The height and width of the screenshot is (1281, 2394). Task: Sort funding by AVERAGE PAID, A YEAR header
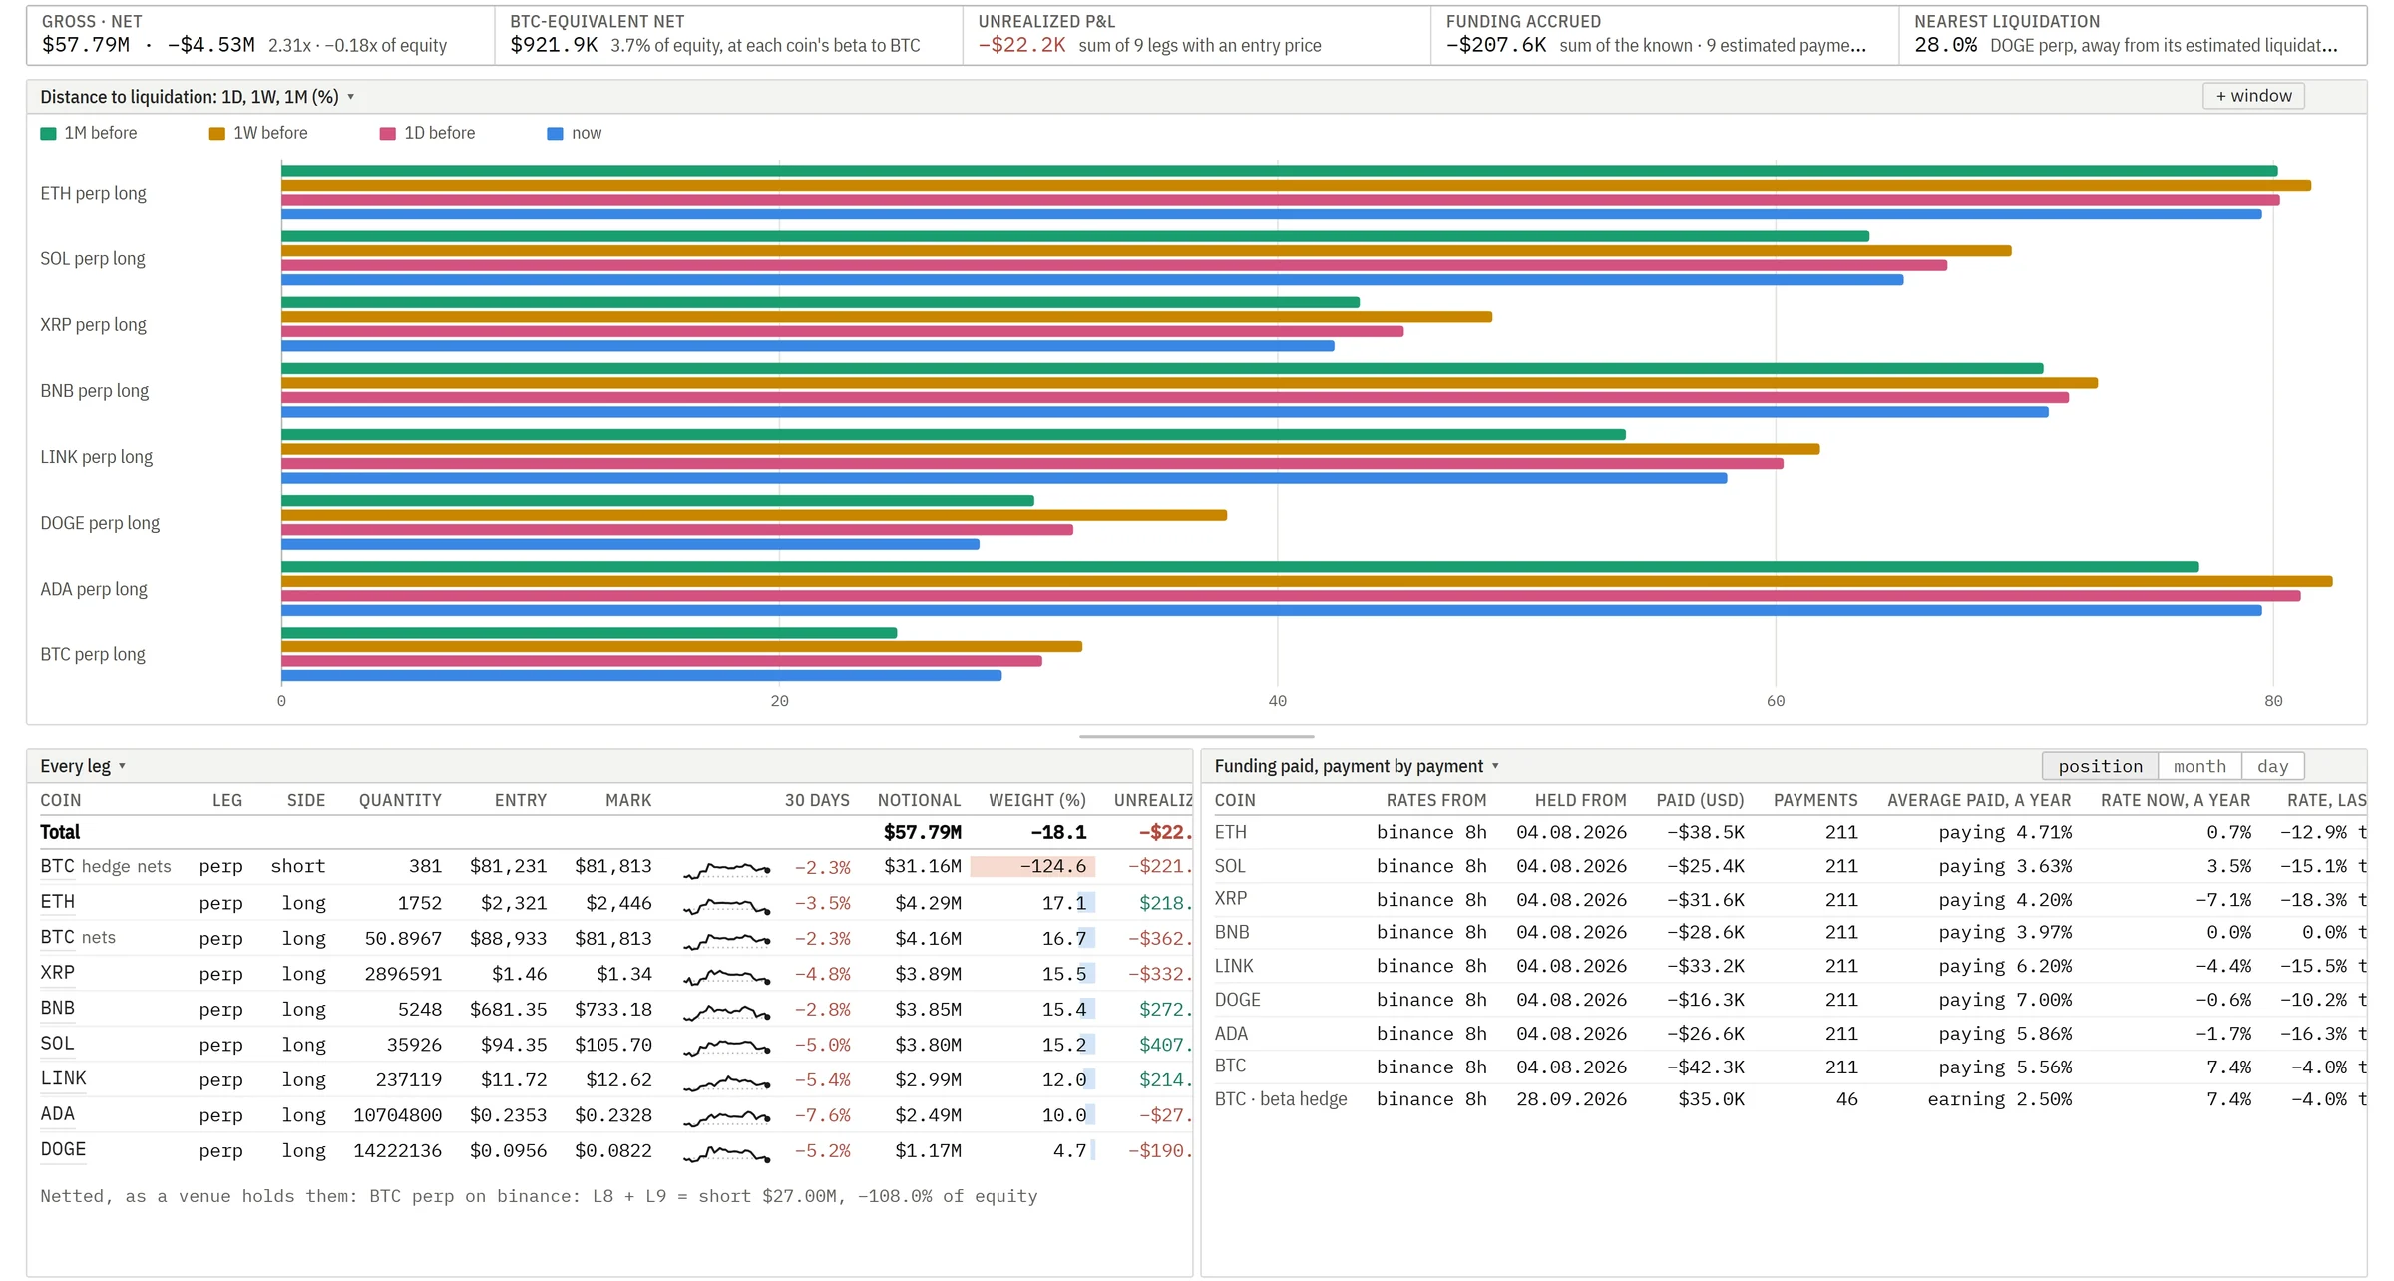pyautogui.click(x=1979, y=800)
